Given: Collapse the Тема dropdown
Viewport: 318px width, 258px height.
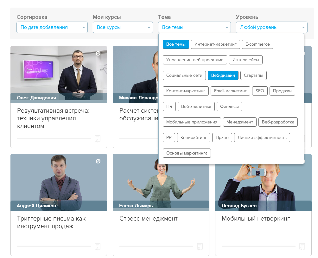Looking at the screenshot, I should [194, 27].
